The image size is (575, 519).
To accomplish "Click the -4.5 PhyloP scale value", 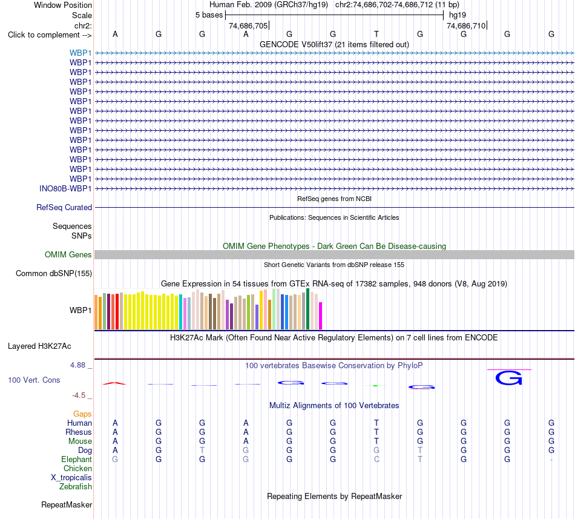I will tap(79, 395).
